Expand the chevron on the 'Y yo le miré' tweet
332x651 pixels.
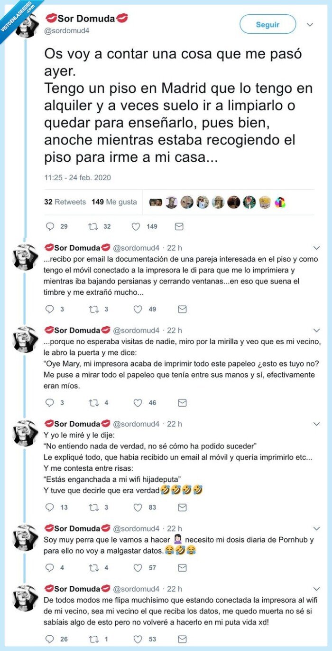[316, 423]
